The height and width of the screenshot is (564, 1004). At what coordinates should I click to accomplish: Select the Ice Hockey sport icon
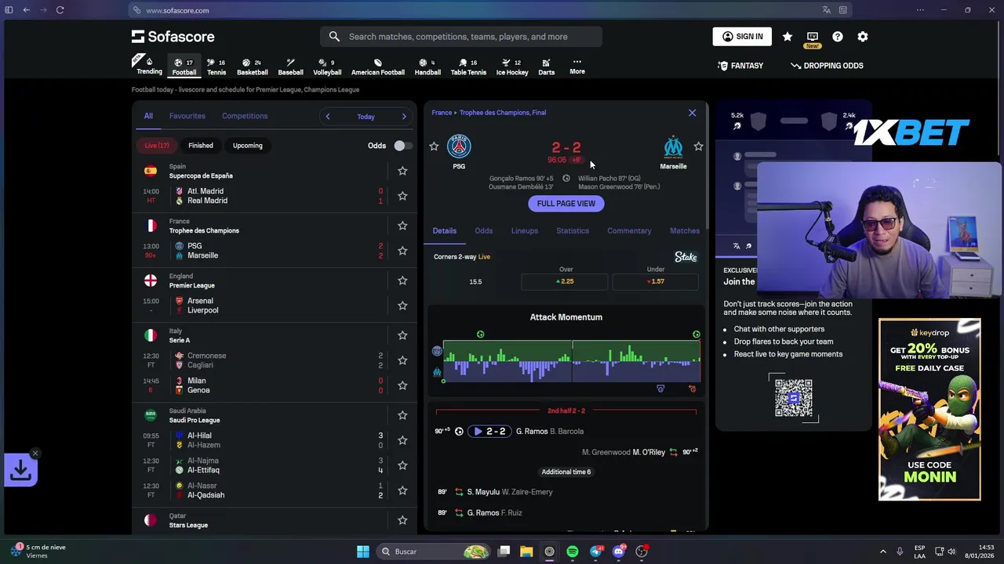[512, 67]
